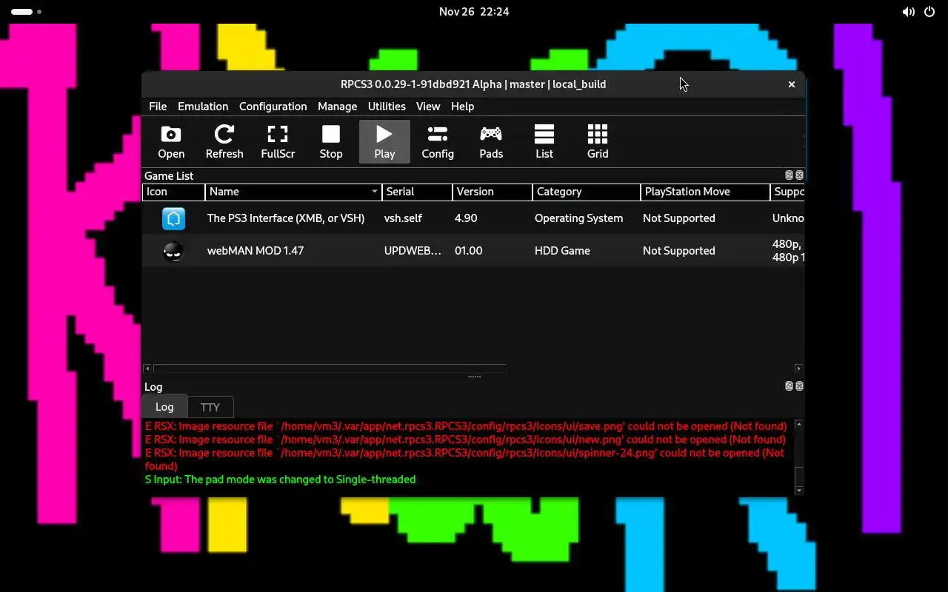Click the save.png error log line
This screenshot has width=948, height=592.
point(466,426)
